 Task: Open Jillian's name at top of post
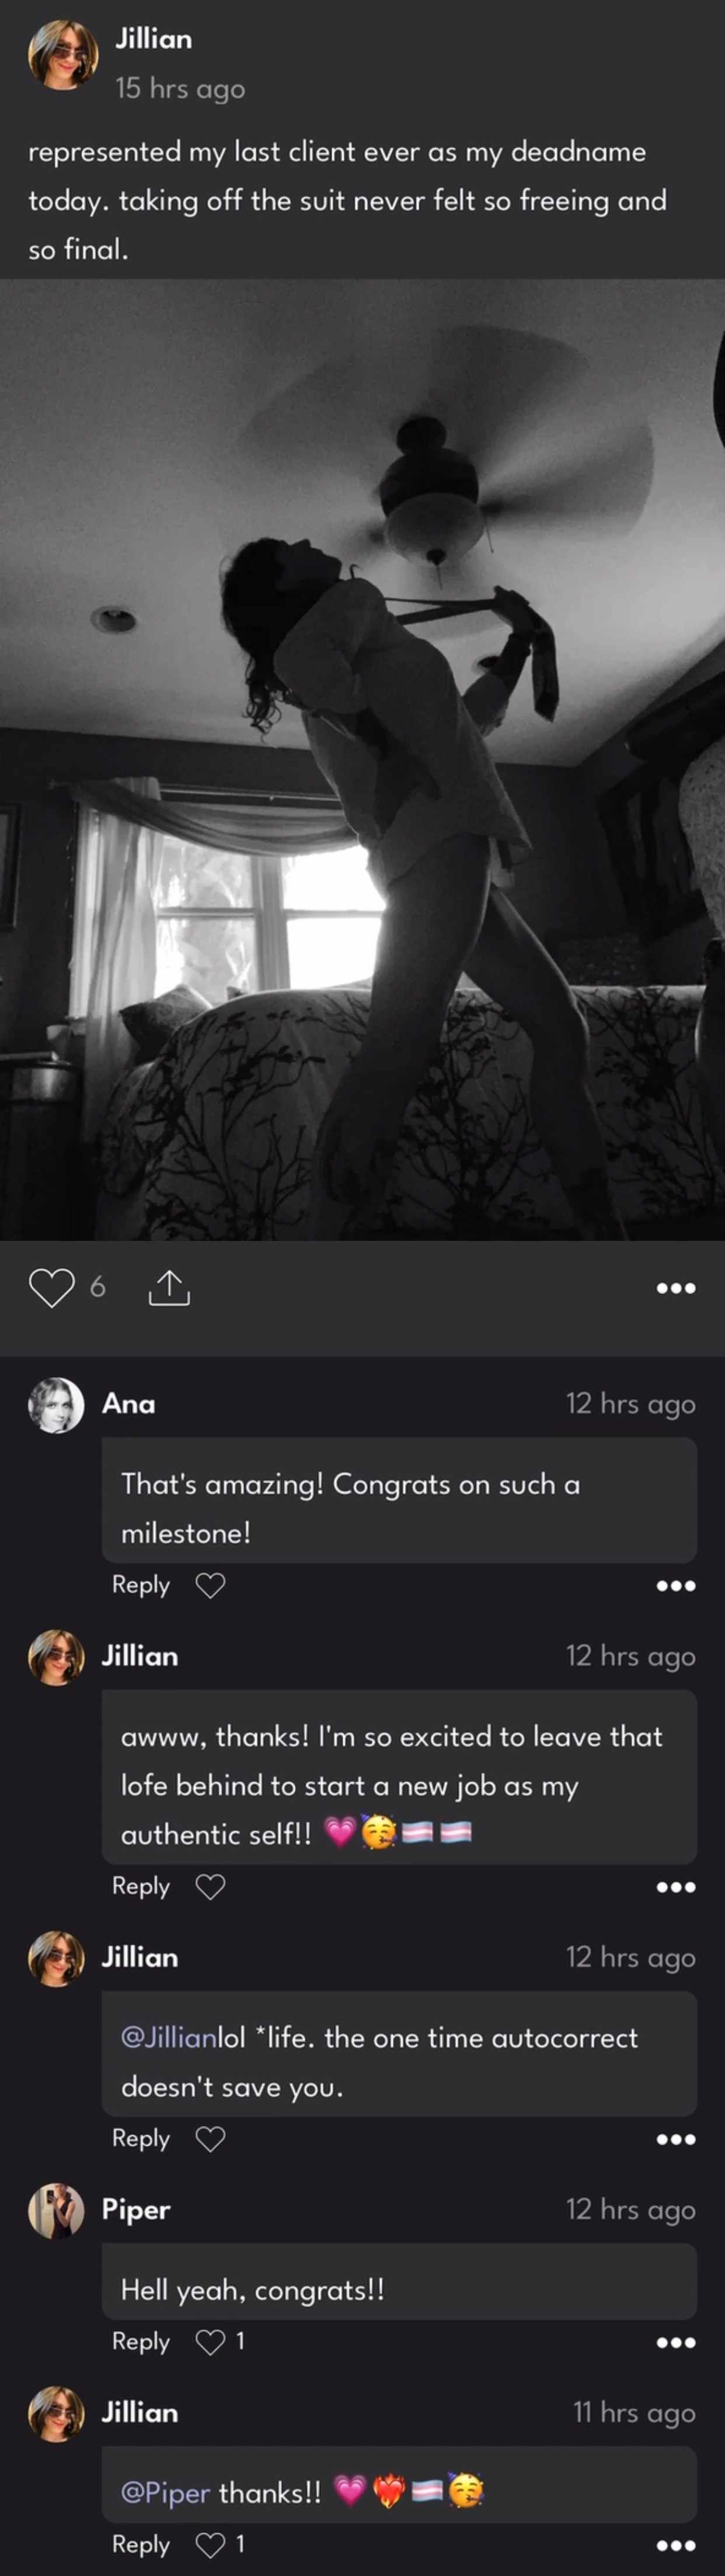pos(154,39)
